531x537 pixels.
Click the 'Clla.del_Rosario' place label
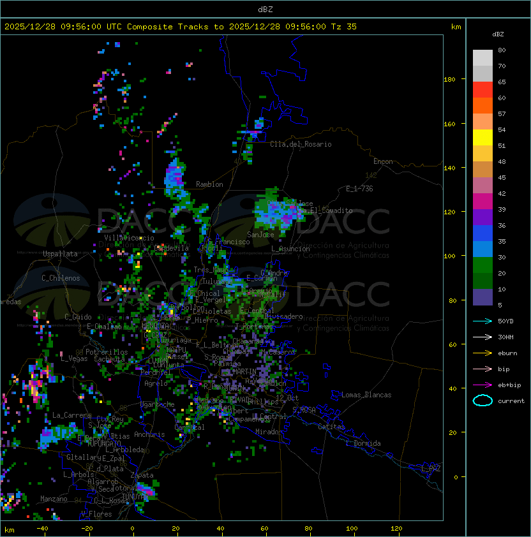coord(301,144)
